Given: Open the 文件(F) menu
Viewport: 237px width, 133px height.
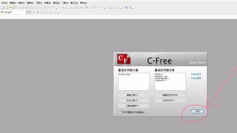Looking at the screenshot, I should point(4,3).
